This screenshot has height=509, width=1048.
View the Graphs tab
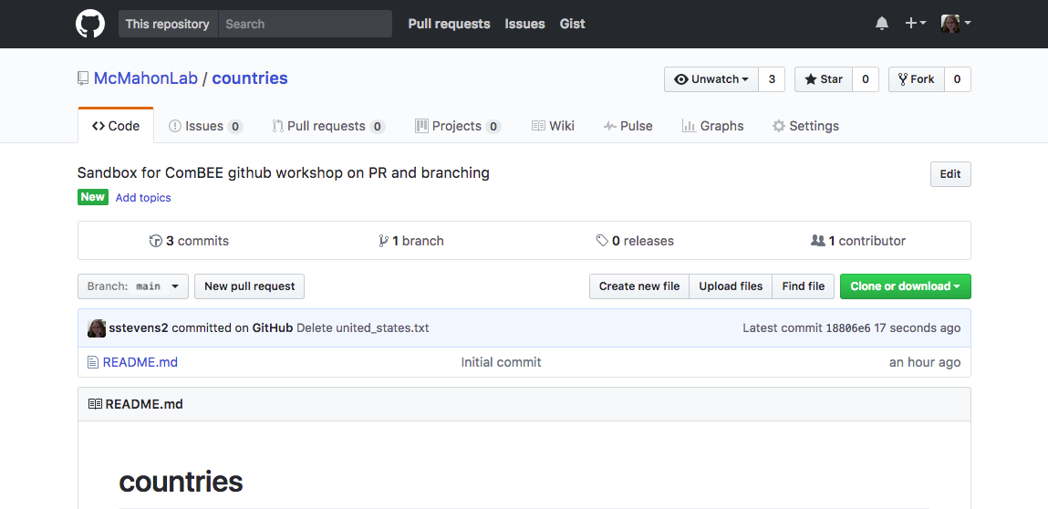pos(712,126)
